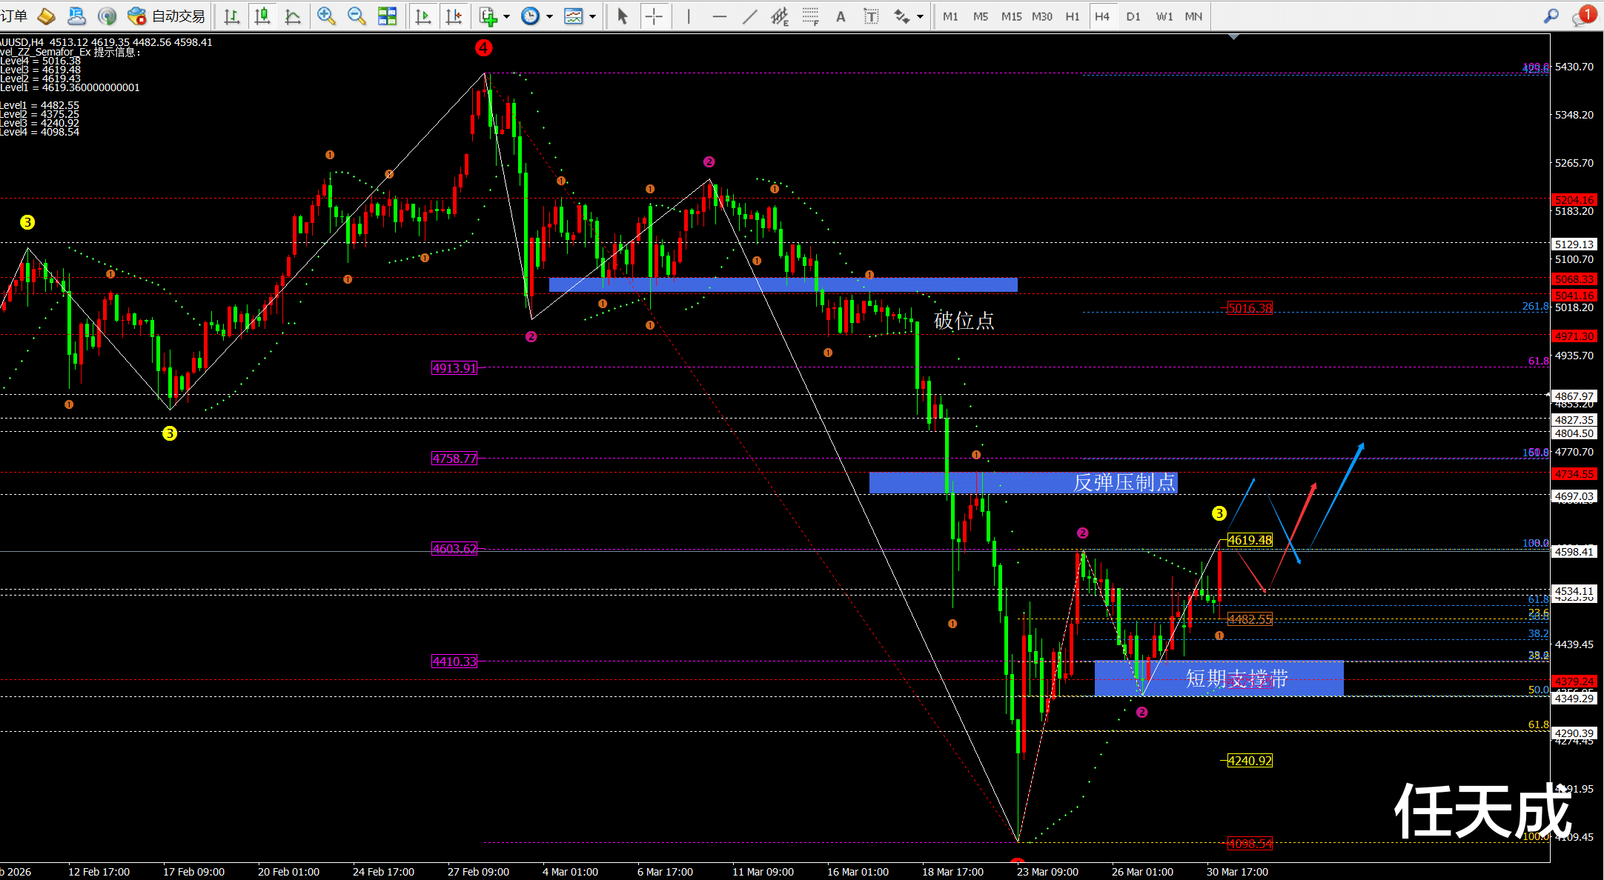The image size is (1604, 880).
Task: Select the crosshair tool
Action: pyautogui.click(x=654, y=16)
